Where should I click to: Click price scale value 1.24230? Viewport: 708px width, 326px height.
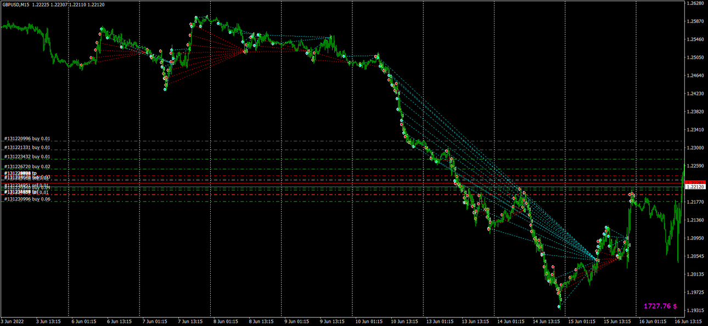tap(695, 94)
